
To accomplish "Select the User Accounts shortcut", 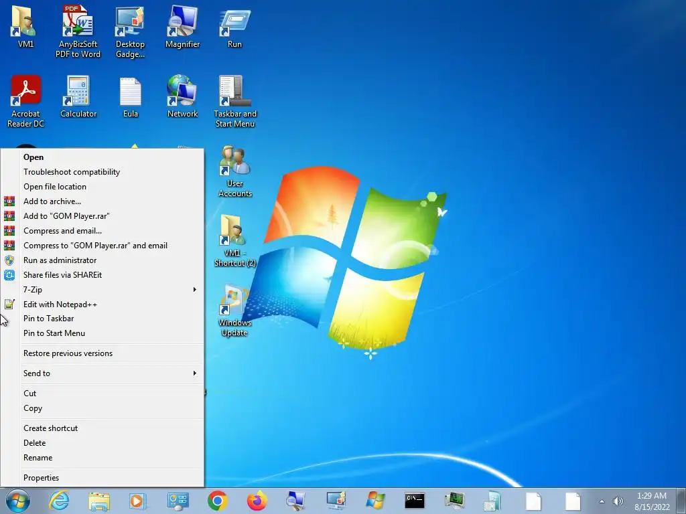I will [235, 171].
